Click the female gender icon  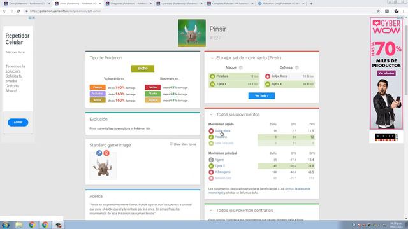pyautogui.click(x=106, y=153)
